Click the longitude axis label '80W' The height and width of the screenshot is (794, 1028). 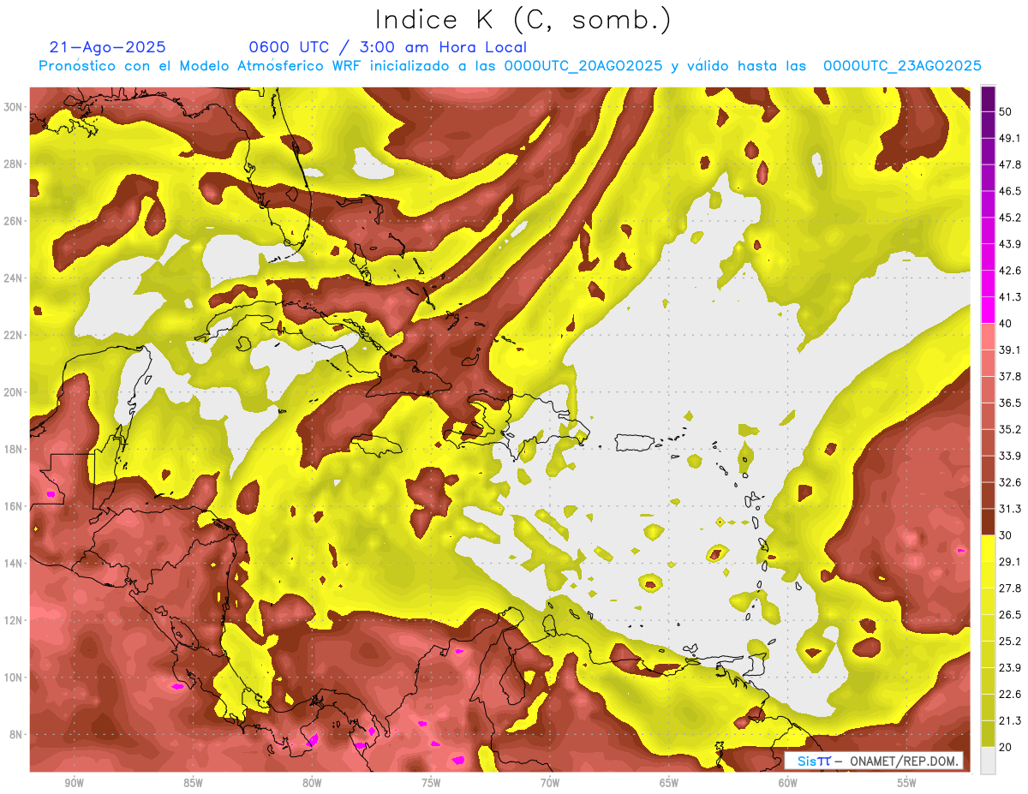[x=312, y=783]
